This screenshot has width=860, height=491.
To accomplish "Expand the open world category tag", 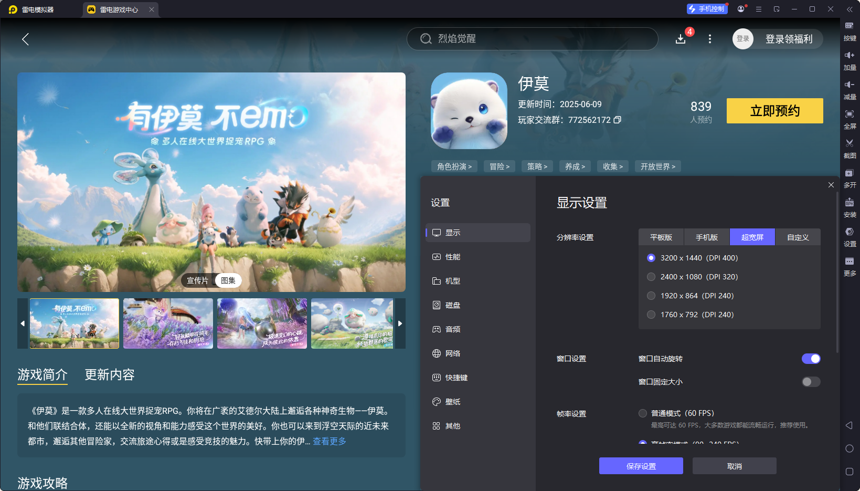I will pos(657,166).
